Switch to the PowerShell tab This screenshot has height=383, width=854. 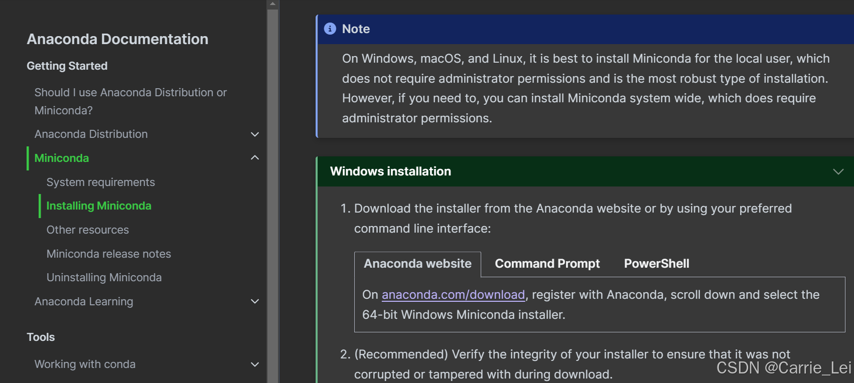pos(656,264)
